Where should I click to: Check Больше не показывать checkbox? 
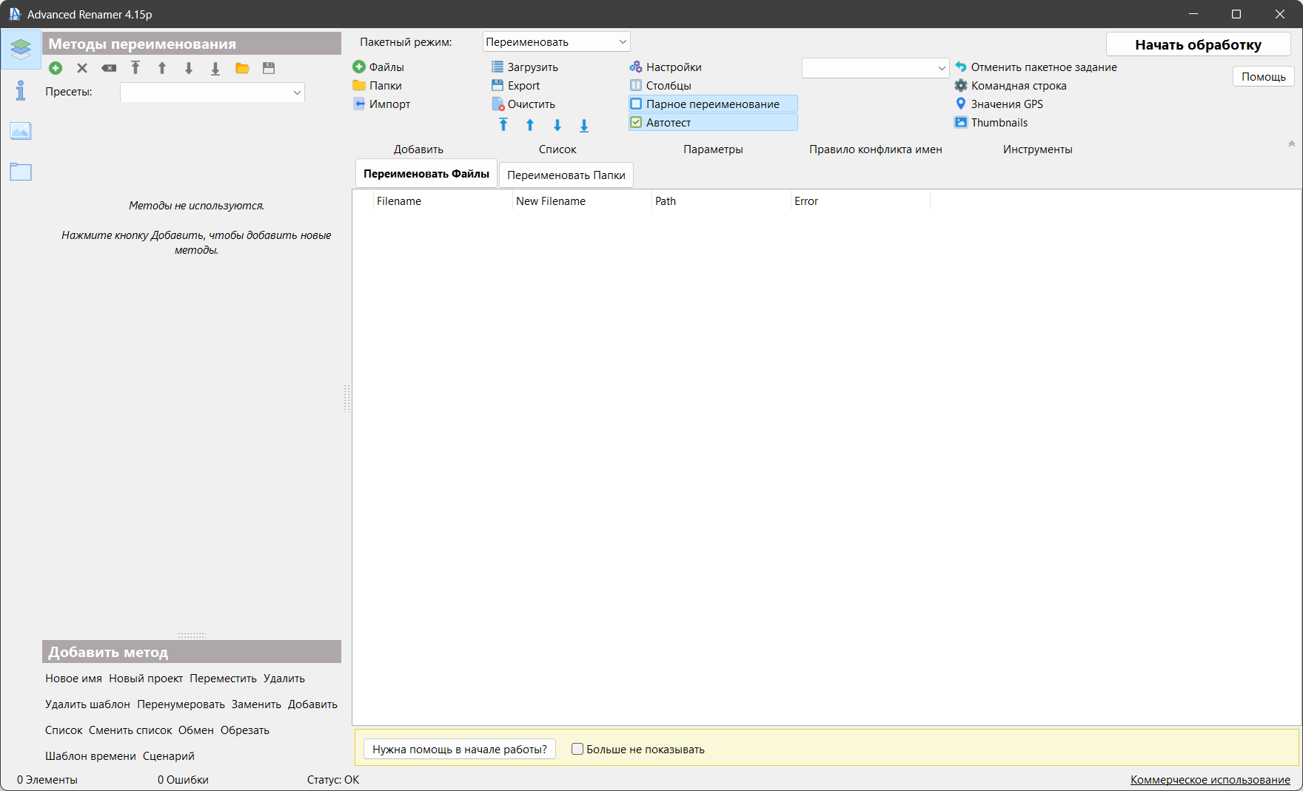pos(577,749)
